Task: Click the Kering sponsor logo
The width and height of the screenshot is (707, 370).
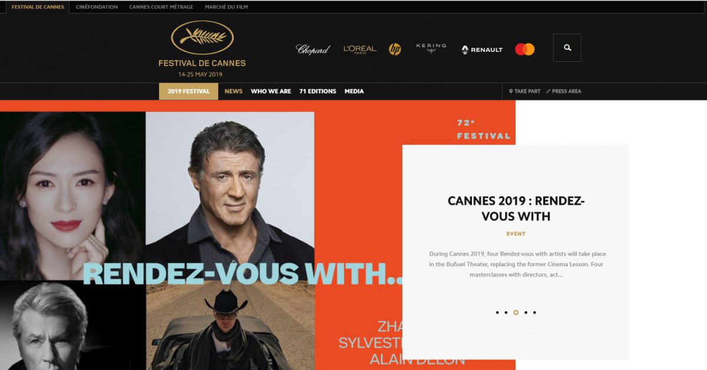Action: 431,48
